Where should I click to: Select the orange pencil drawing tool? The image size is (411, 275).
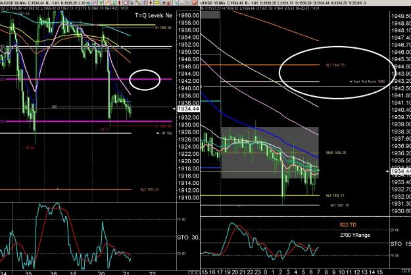pos(107,3)
